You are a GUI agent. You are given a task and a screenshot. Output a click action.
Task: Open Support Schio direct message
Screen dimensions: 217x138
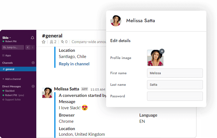pos(13,100)
